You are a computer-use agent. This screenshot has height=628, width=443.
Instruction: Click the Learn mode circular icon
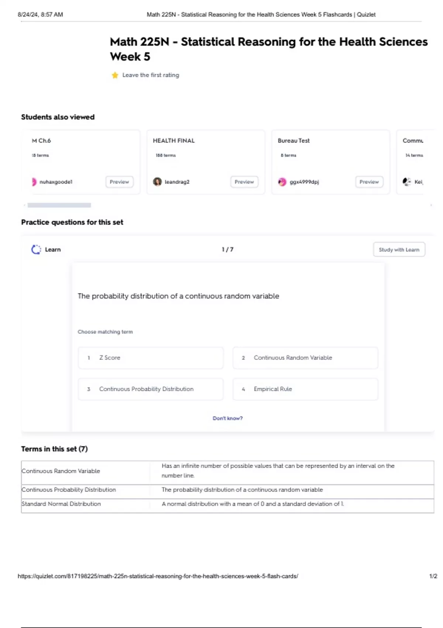pyautogui.click(x=36, y=250)
